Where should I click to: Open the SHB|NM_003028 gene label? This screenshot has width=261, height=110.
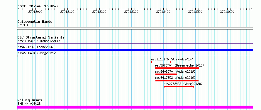(x=29, y=104)
